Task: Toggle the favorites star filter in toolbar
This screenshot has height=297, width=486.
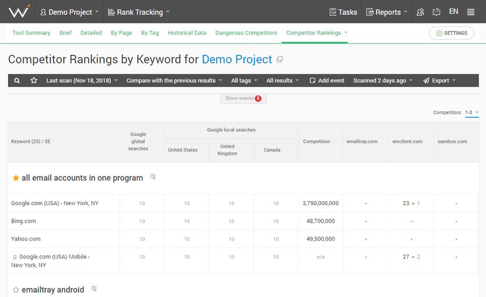Action: tap(34, 81)
